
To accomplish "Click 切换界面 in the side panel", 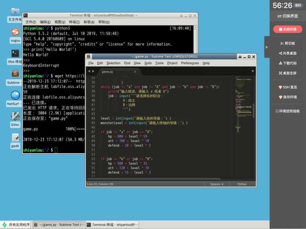I will 288,16.
